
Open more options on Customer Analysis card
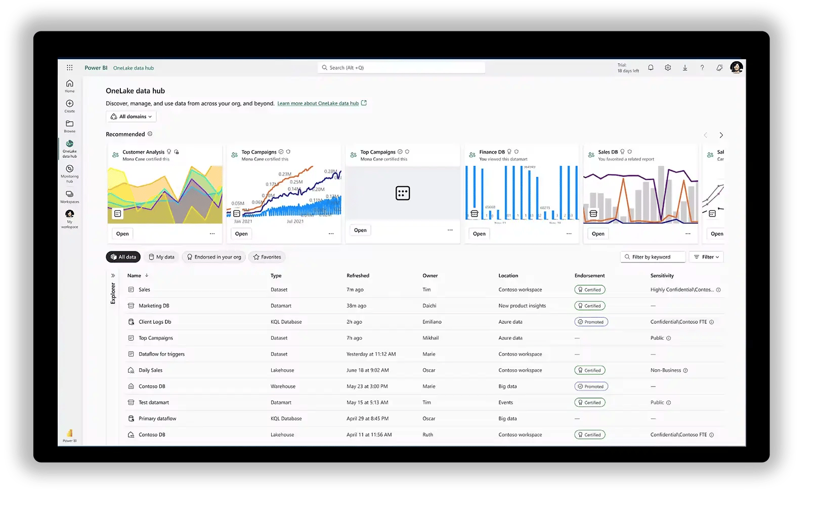pos(212,234)
